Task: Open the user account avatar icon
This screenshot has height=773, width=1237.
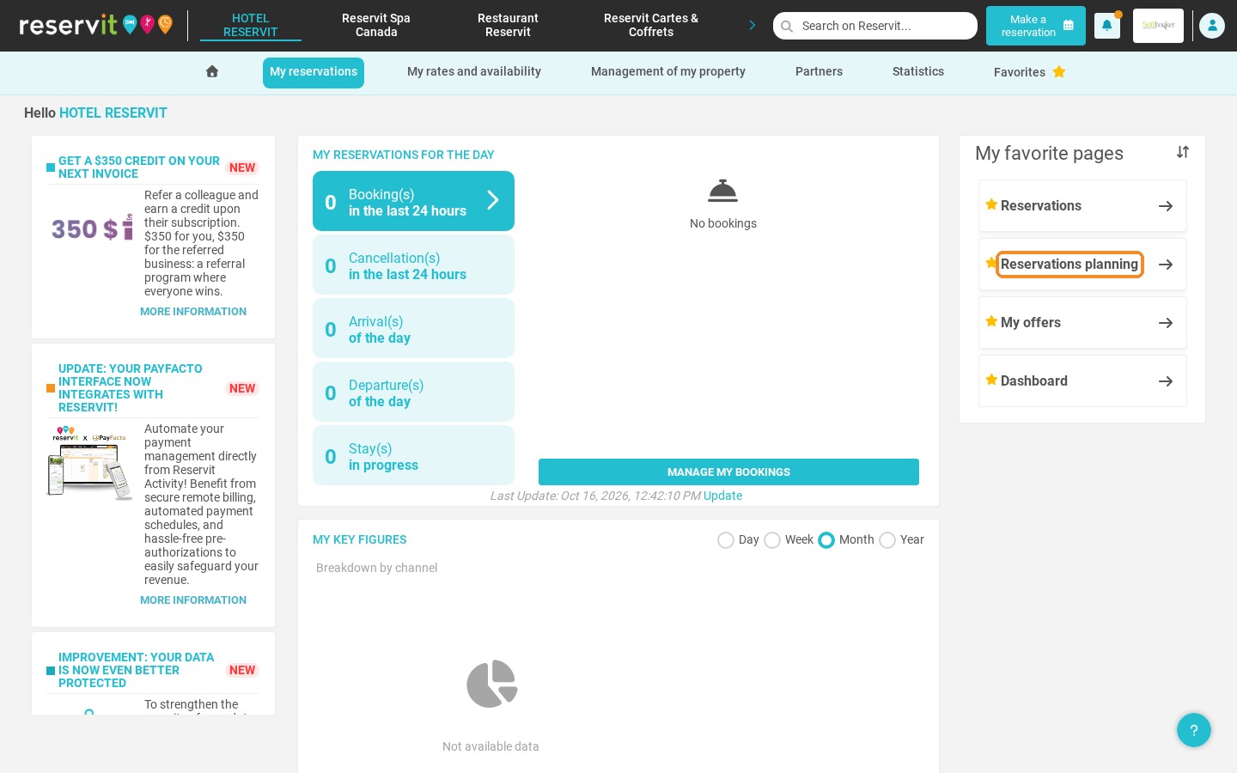Action: [x=1212, y=26]
